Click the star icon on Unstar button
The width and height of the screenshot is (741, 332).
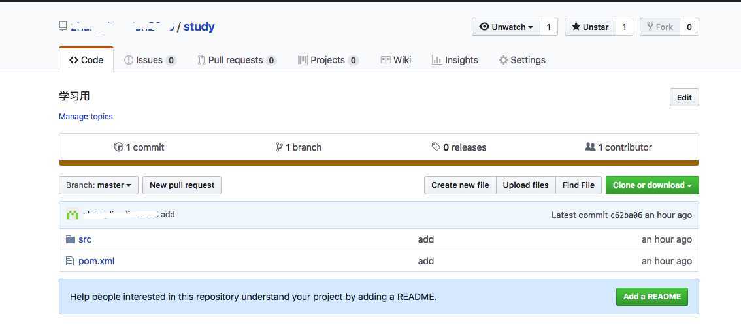(x=576, y=27)
